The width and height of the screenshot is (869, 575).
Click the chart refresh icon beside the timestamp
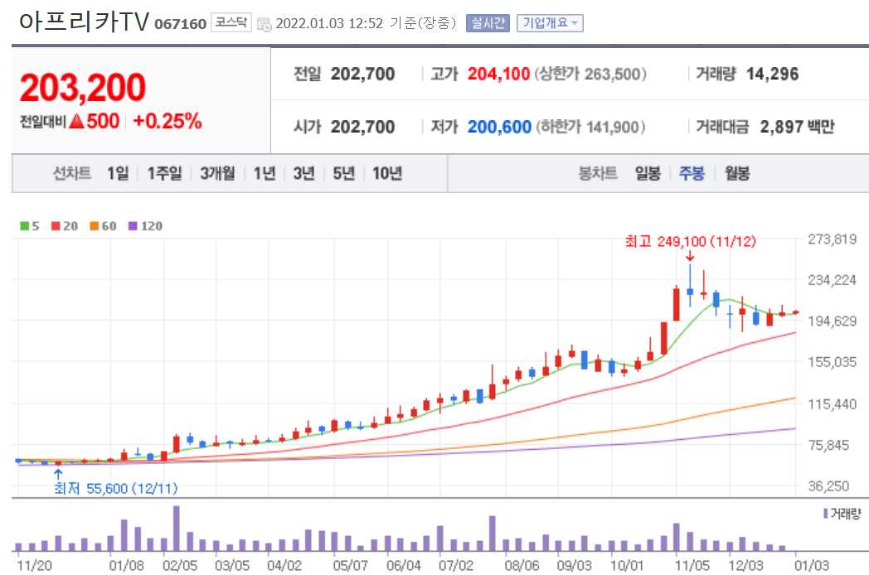point(265,23)
